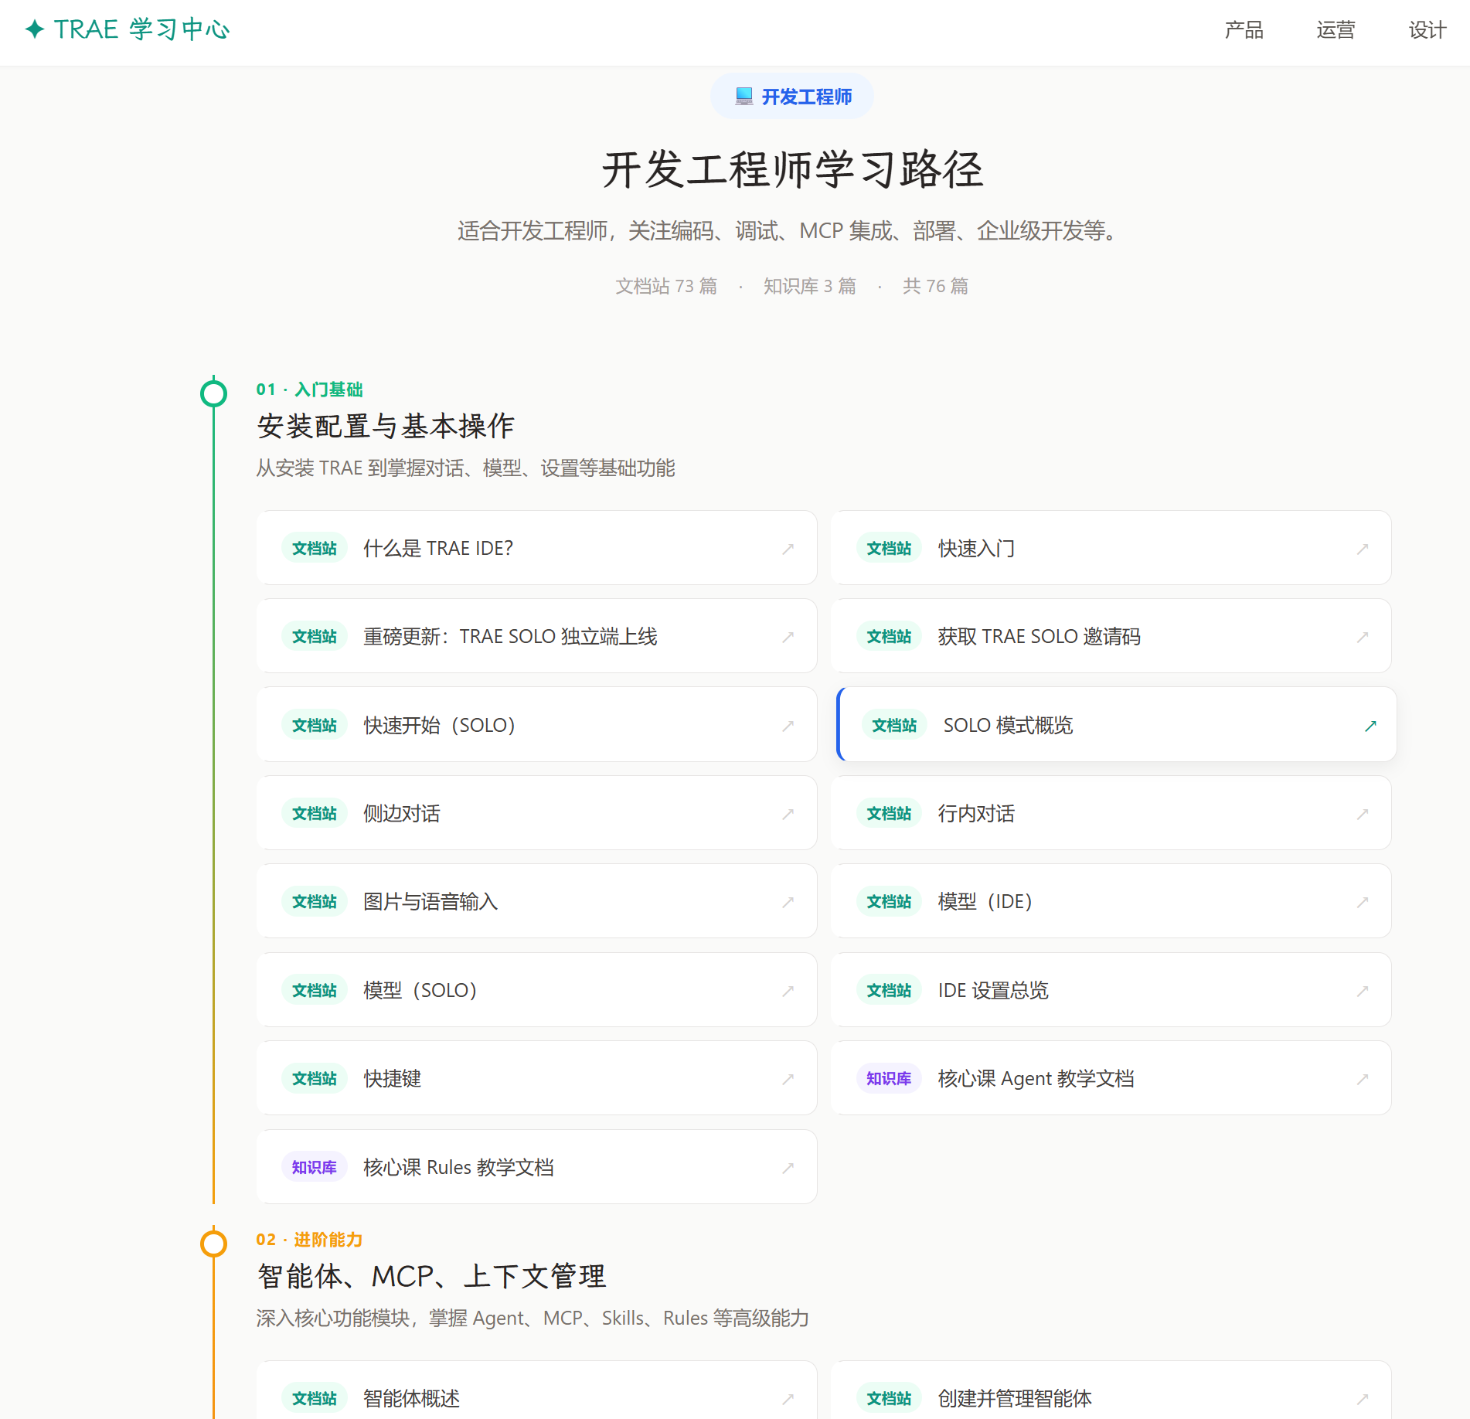Select the 知识库 tag on 核心课 Agent 教学文档
Viewport: 1470px width, 1419px height.
point(888,1078)
